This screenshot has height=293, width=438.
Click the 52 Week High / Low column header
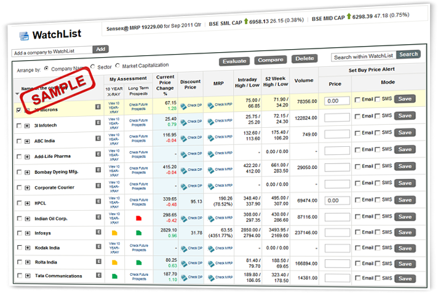tap(276, 81)
